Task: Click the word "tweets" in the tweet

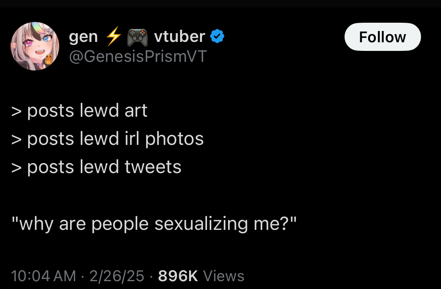Action: click(153, 167)
